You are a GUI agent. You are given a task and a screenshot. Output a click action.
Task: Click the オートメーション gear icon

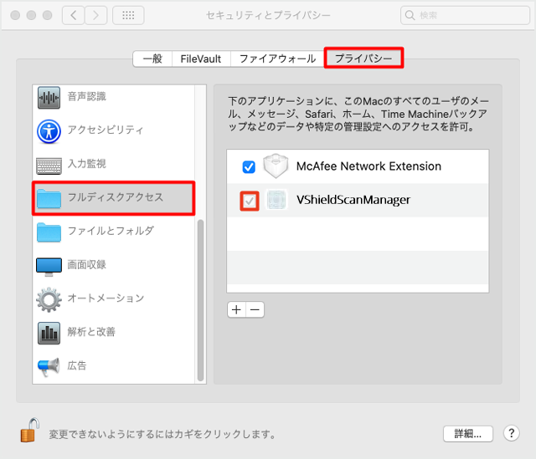click(x=49, y=299)
